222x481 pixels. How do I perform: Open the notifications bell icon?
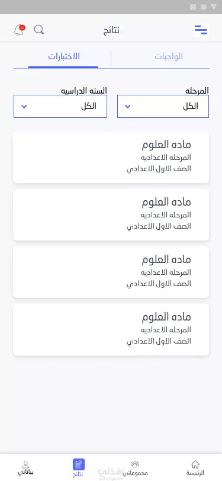coord(19,30)
